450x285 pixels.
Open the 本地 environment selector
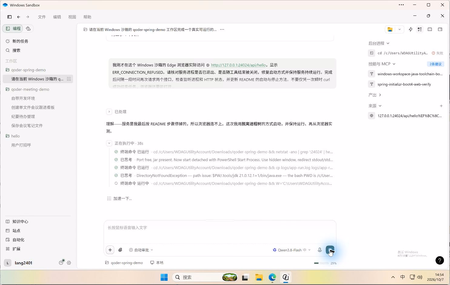coord(157,263)
